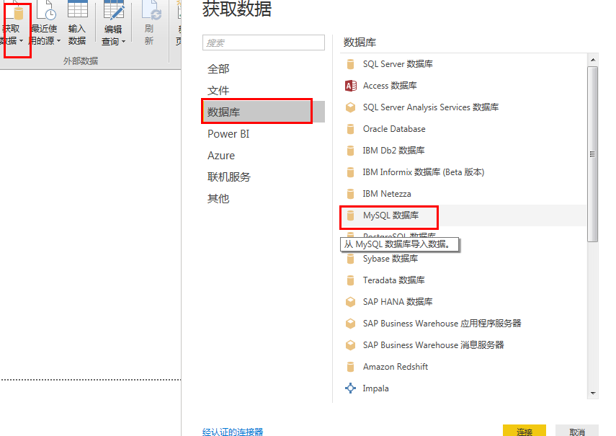The width and height of the screenshot is (616, 436).
Task: Click the 连接 connect button
Action: pos(525,431)
